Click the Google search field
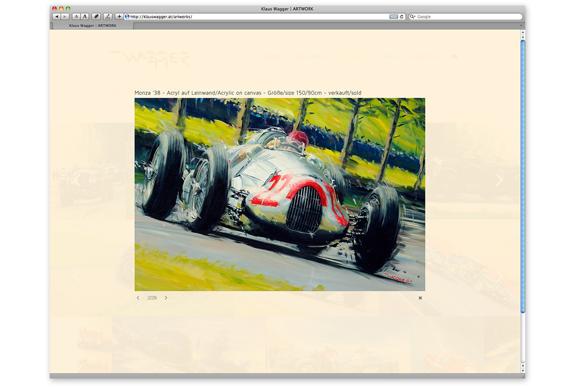The height and width of the screenshot is (387, 575). pyautogui.click(x=465, y=17)
